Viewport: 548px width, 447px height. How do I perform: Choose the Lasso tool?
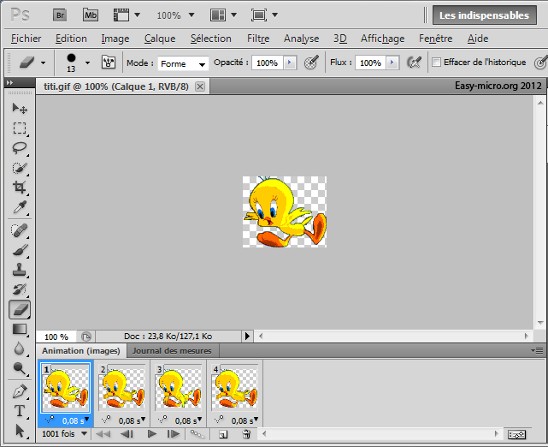point(20,148)
